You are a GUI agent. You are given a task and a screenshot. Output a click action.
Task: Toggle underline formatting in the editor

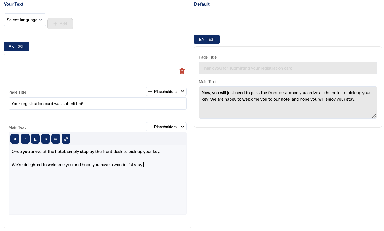pyautogui.click(x=35, y=139)
